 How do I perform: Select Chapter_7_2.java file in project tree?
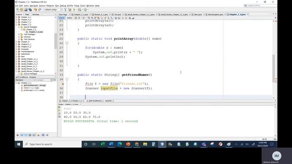[36, 32]
